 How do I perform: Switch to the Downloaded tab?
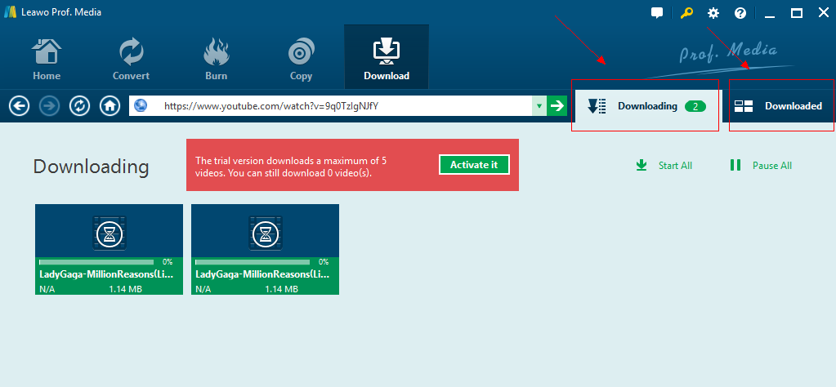tap(779, 106)
